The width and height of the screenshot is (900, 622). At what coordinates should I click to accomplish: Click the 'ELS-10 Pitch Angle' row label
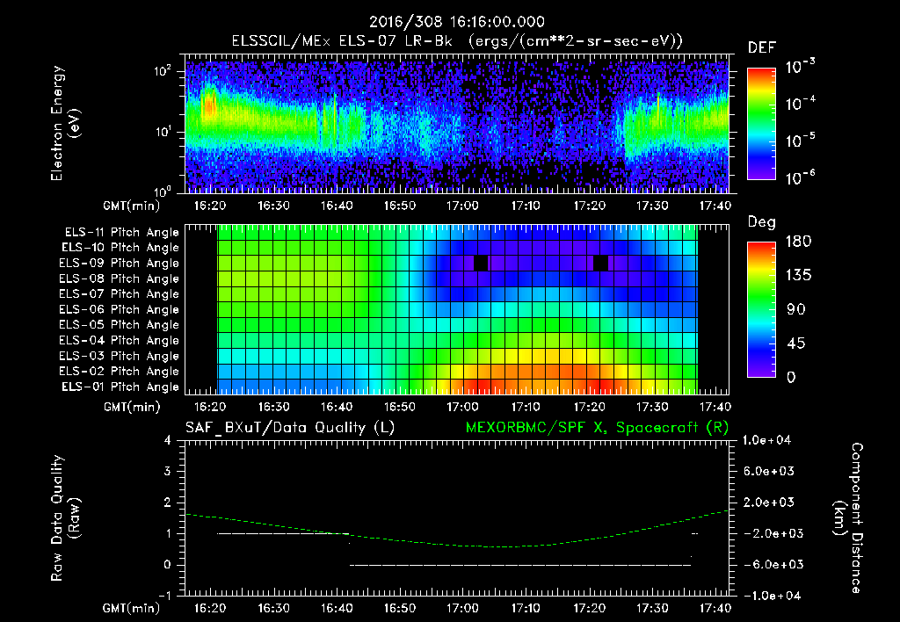(120, 248)
